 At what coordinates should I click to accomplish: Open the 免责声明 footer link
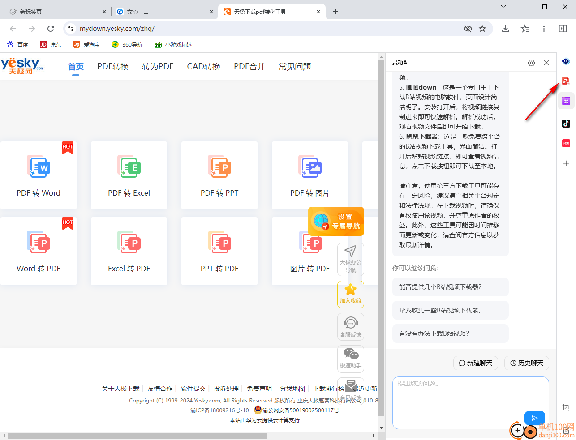coord(259,389)
